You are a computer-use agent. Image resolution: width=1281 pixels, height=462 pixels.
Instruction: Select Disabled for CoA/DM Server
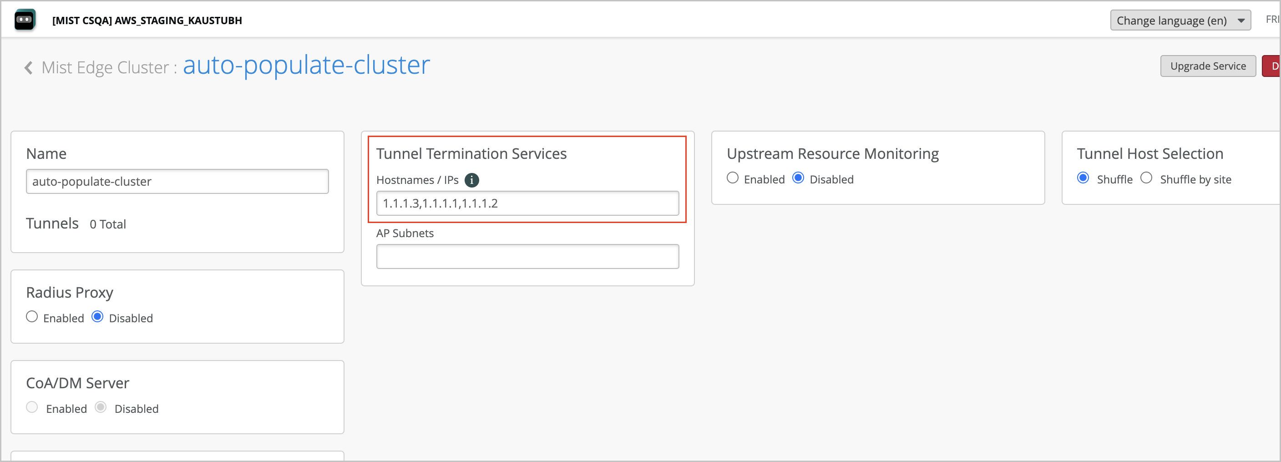[101, 407]
